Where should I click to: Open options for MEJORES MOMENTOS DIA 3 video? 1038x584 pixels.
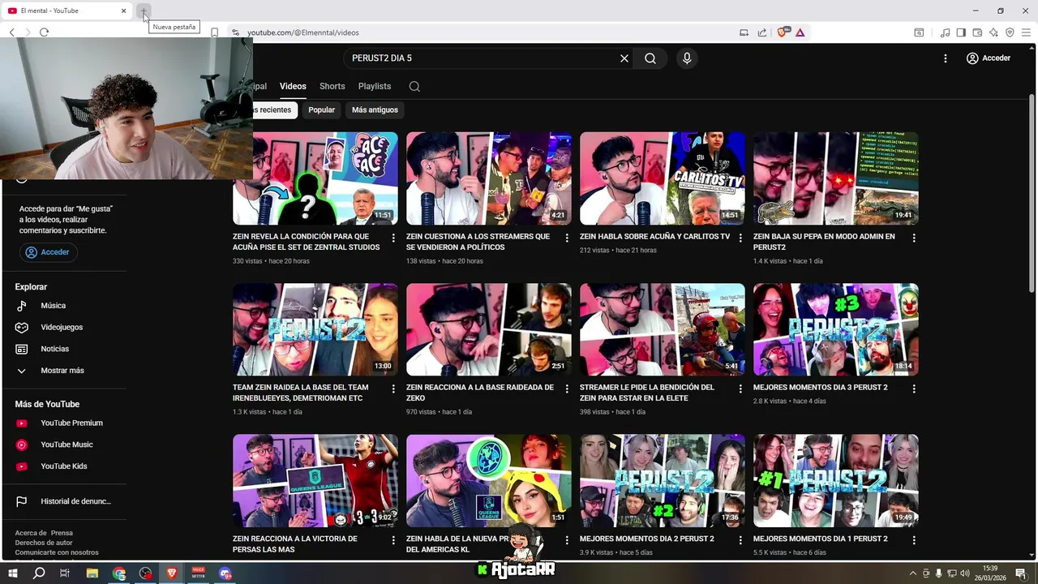pos(914,389)
